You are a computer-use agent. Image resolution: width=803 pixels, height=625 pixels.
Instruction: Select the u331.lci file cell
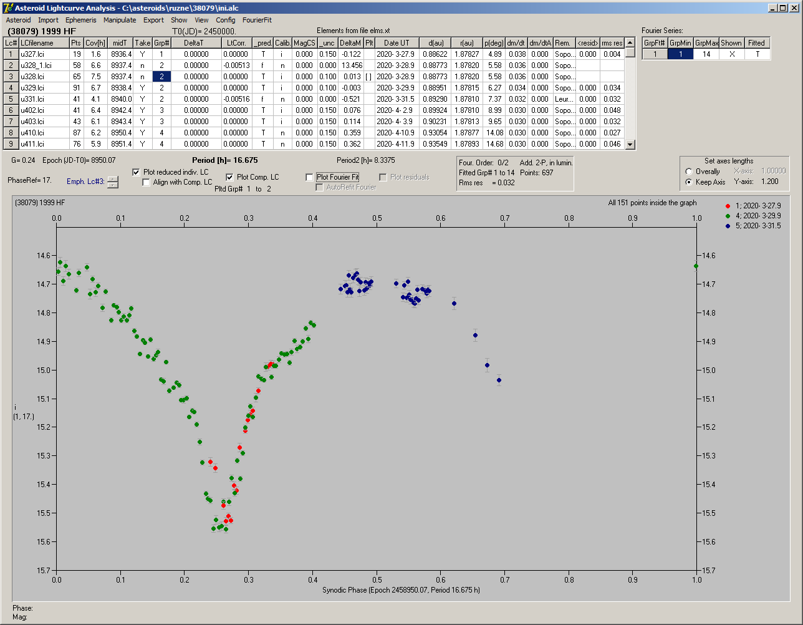[43, 99]
